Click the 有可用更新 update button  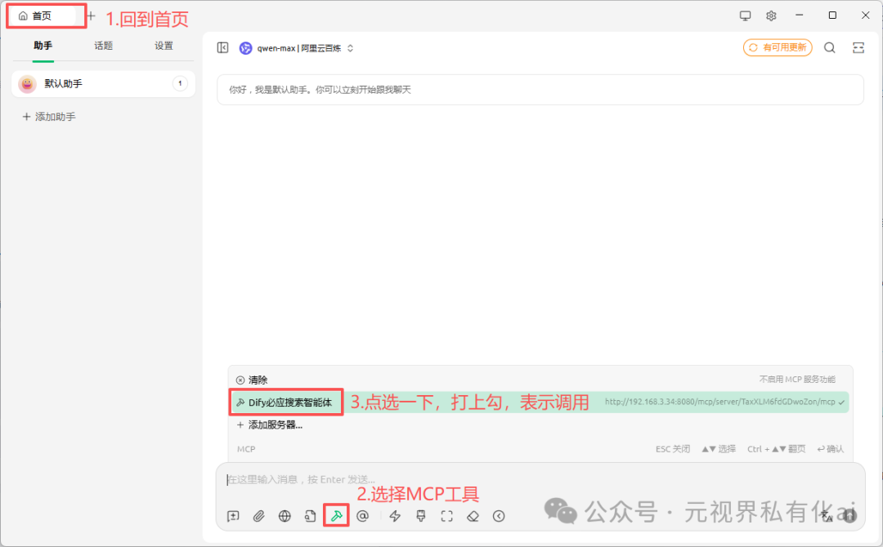777,47
